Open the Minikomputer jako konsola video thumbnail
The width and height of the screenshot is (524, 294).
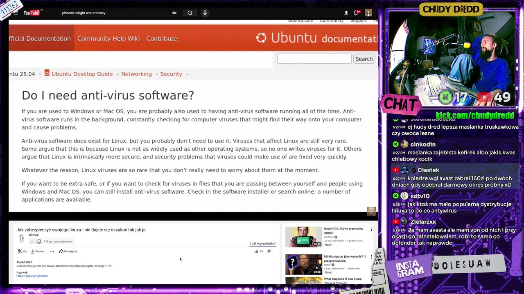click(303, 264)
